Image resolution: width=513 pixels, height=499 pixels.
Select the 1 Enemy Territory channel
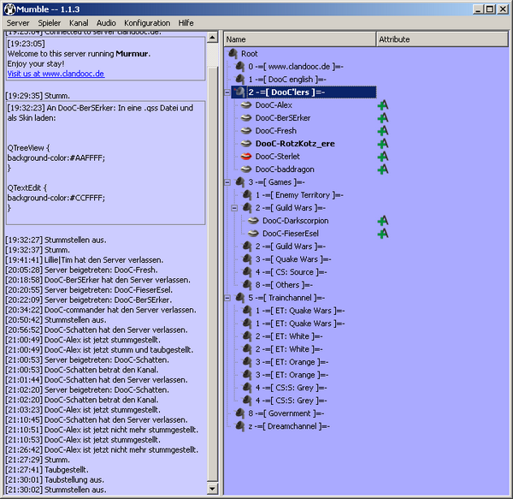tap(299, 195)
